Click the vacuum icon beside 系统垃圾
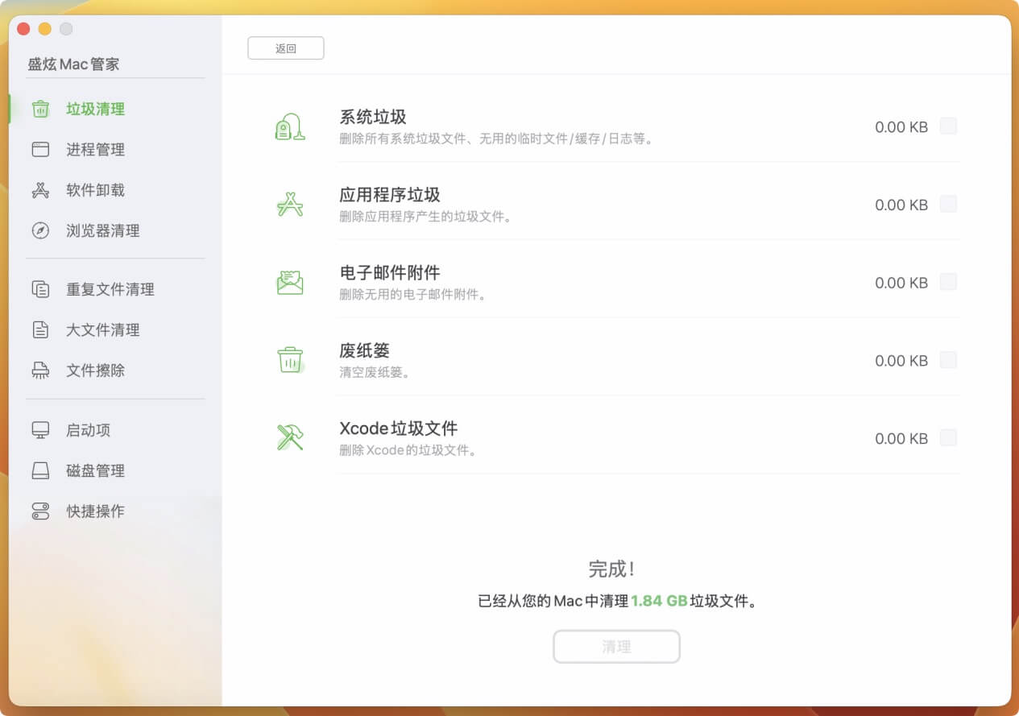The height and width of the screenshot is (716, 1019). point(290,126)
